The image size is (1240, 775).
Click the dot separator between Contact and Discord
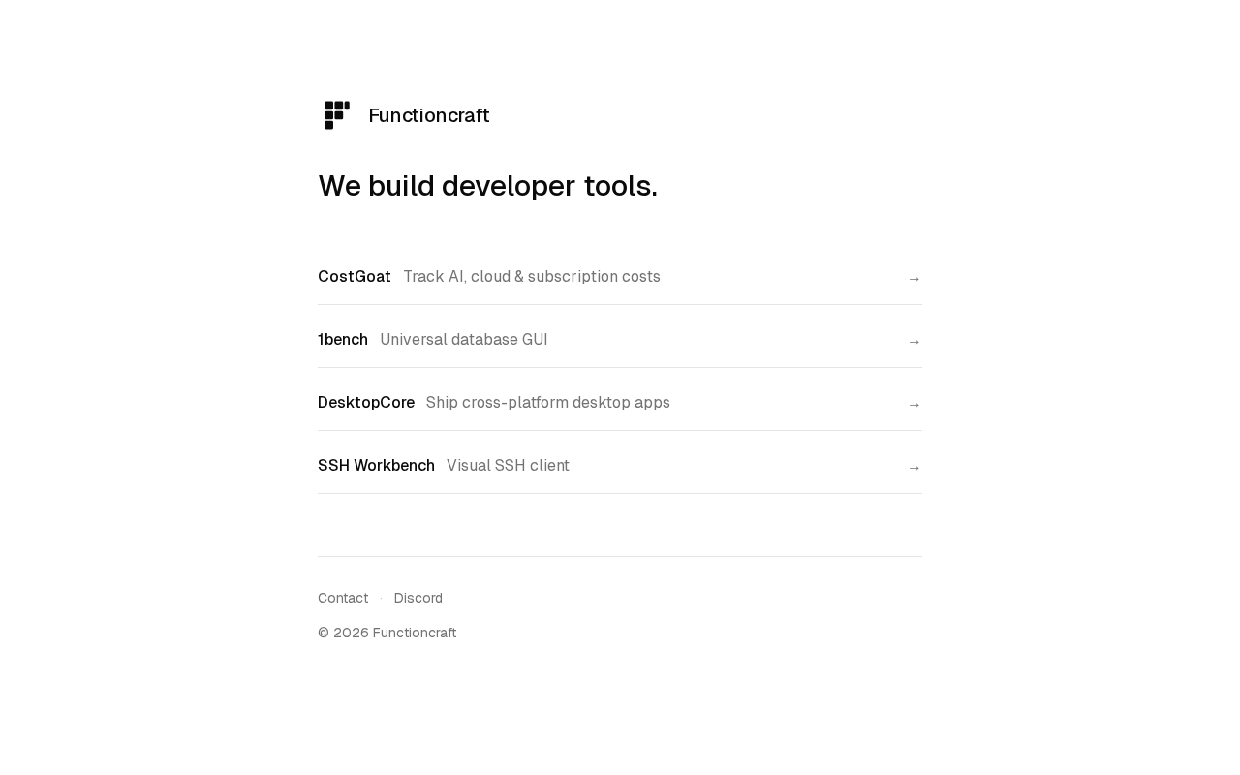[381, 599]
